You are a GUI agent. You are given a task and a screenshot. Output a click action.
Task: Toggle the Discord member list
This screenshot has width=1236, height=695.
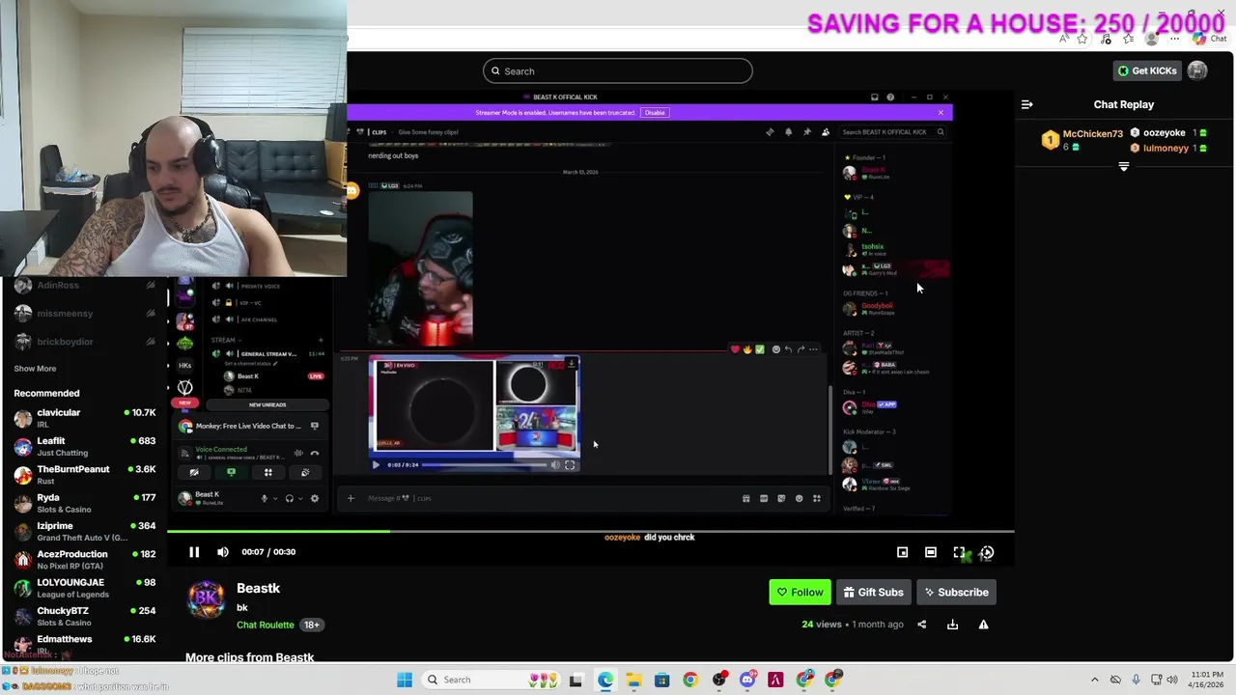[825, 132]
